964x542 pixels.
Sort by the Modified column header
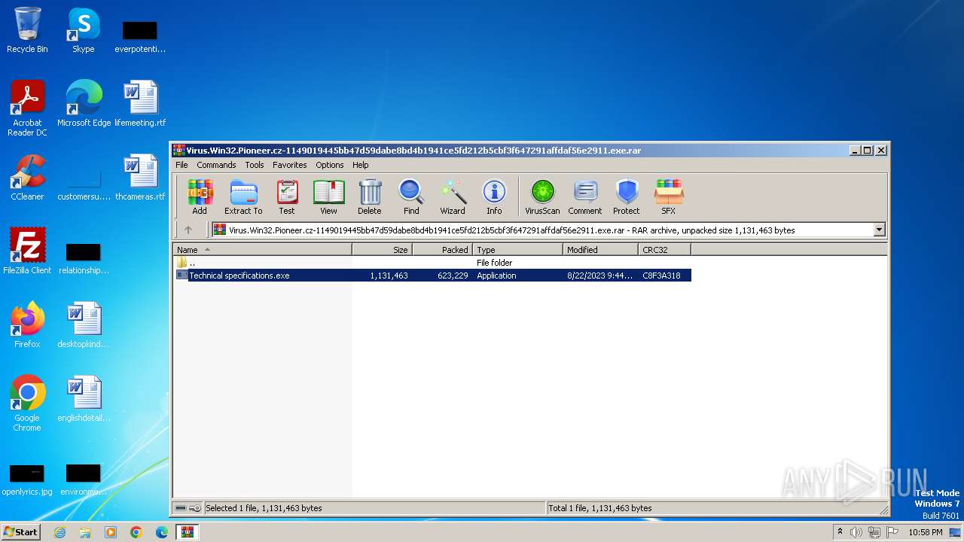point(600,250)
